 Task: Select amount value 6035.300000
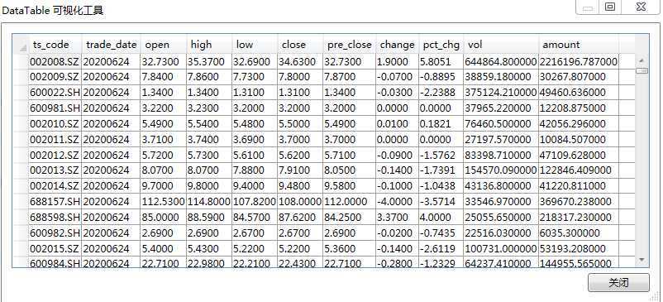[579, 233]
